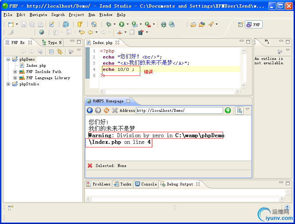The width and height of the screenshot is (295, 224).
Task: Switch to the Problems tab
Action: [x=98, y=184]
